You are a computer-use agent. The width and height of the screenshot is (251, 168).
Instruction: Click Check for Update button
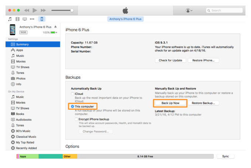click(x=170, y=60)
